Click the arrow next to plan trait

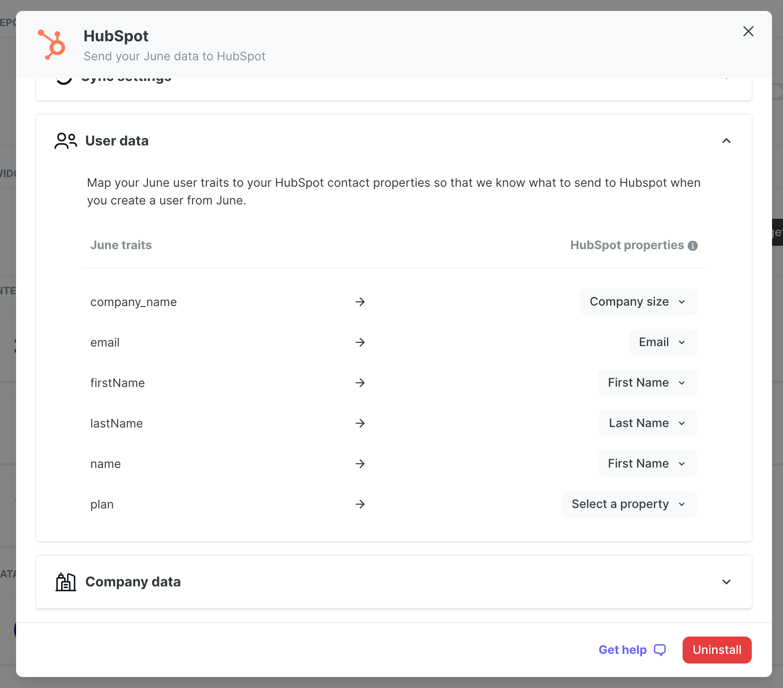click(360, 504)
